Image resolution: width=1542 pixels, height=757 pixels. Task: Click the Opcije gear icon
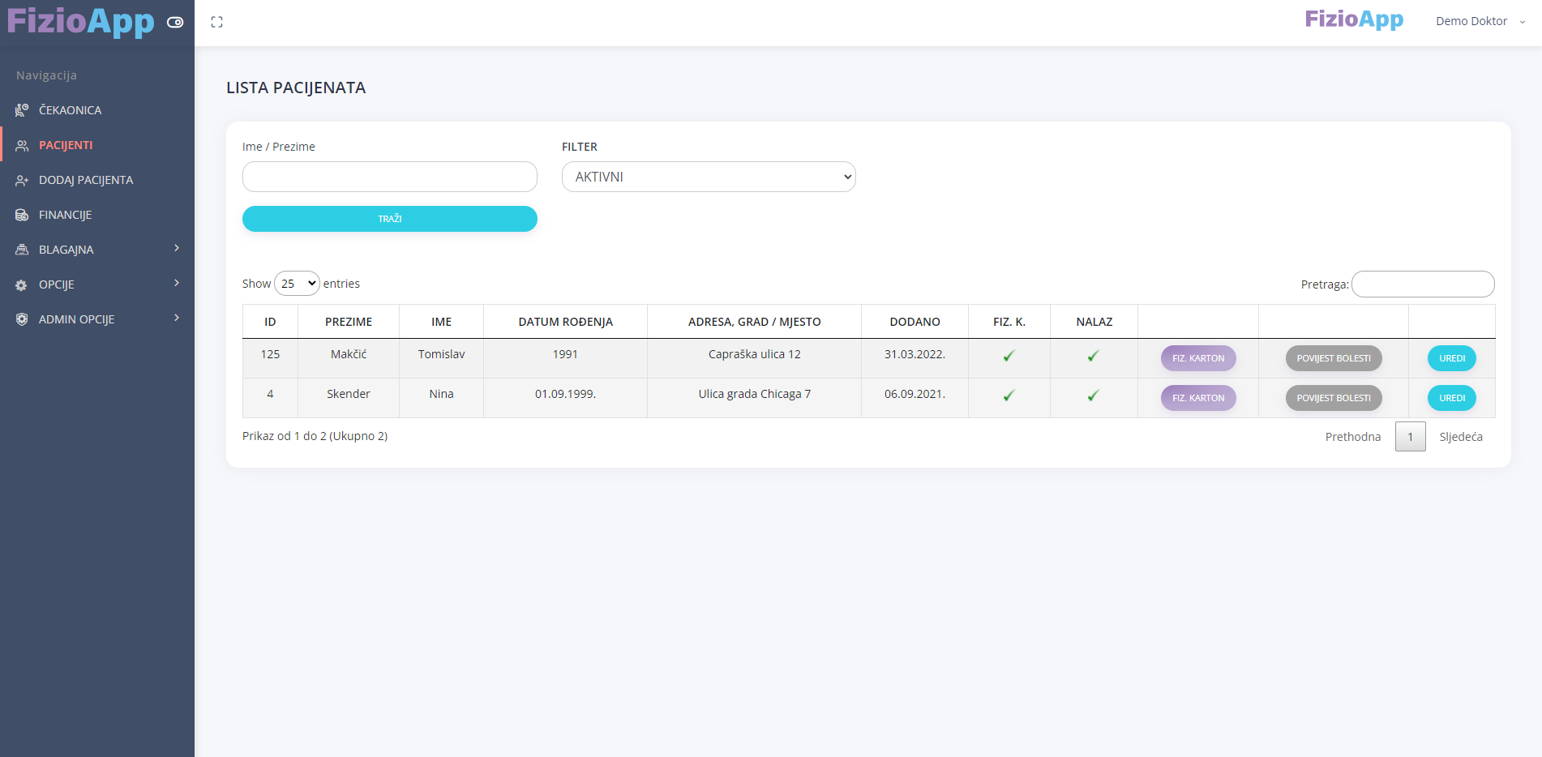click(22, 284)
